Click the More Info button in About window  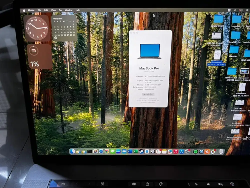tap(148, 94)
